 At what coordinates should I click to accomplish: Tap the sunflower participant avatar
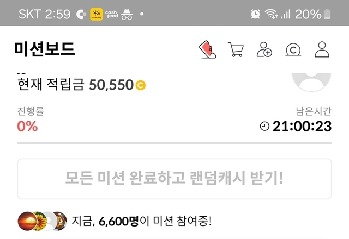(x=40, y=221)
